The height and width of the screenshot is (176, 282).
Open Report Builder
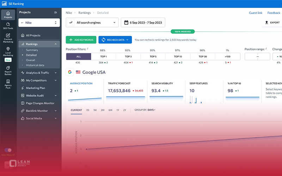8,71
